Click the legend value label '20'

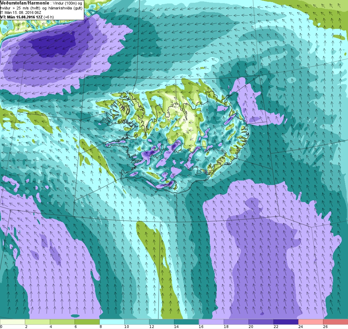tap(251, 327)
